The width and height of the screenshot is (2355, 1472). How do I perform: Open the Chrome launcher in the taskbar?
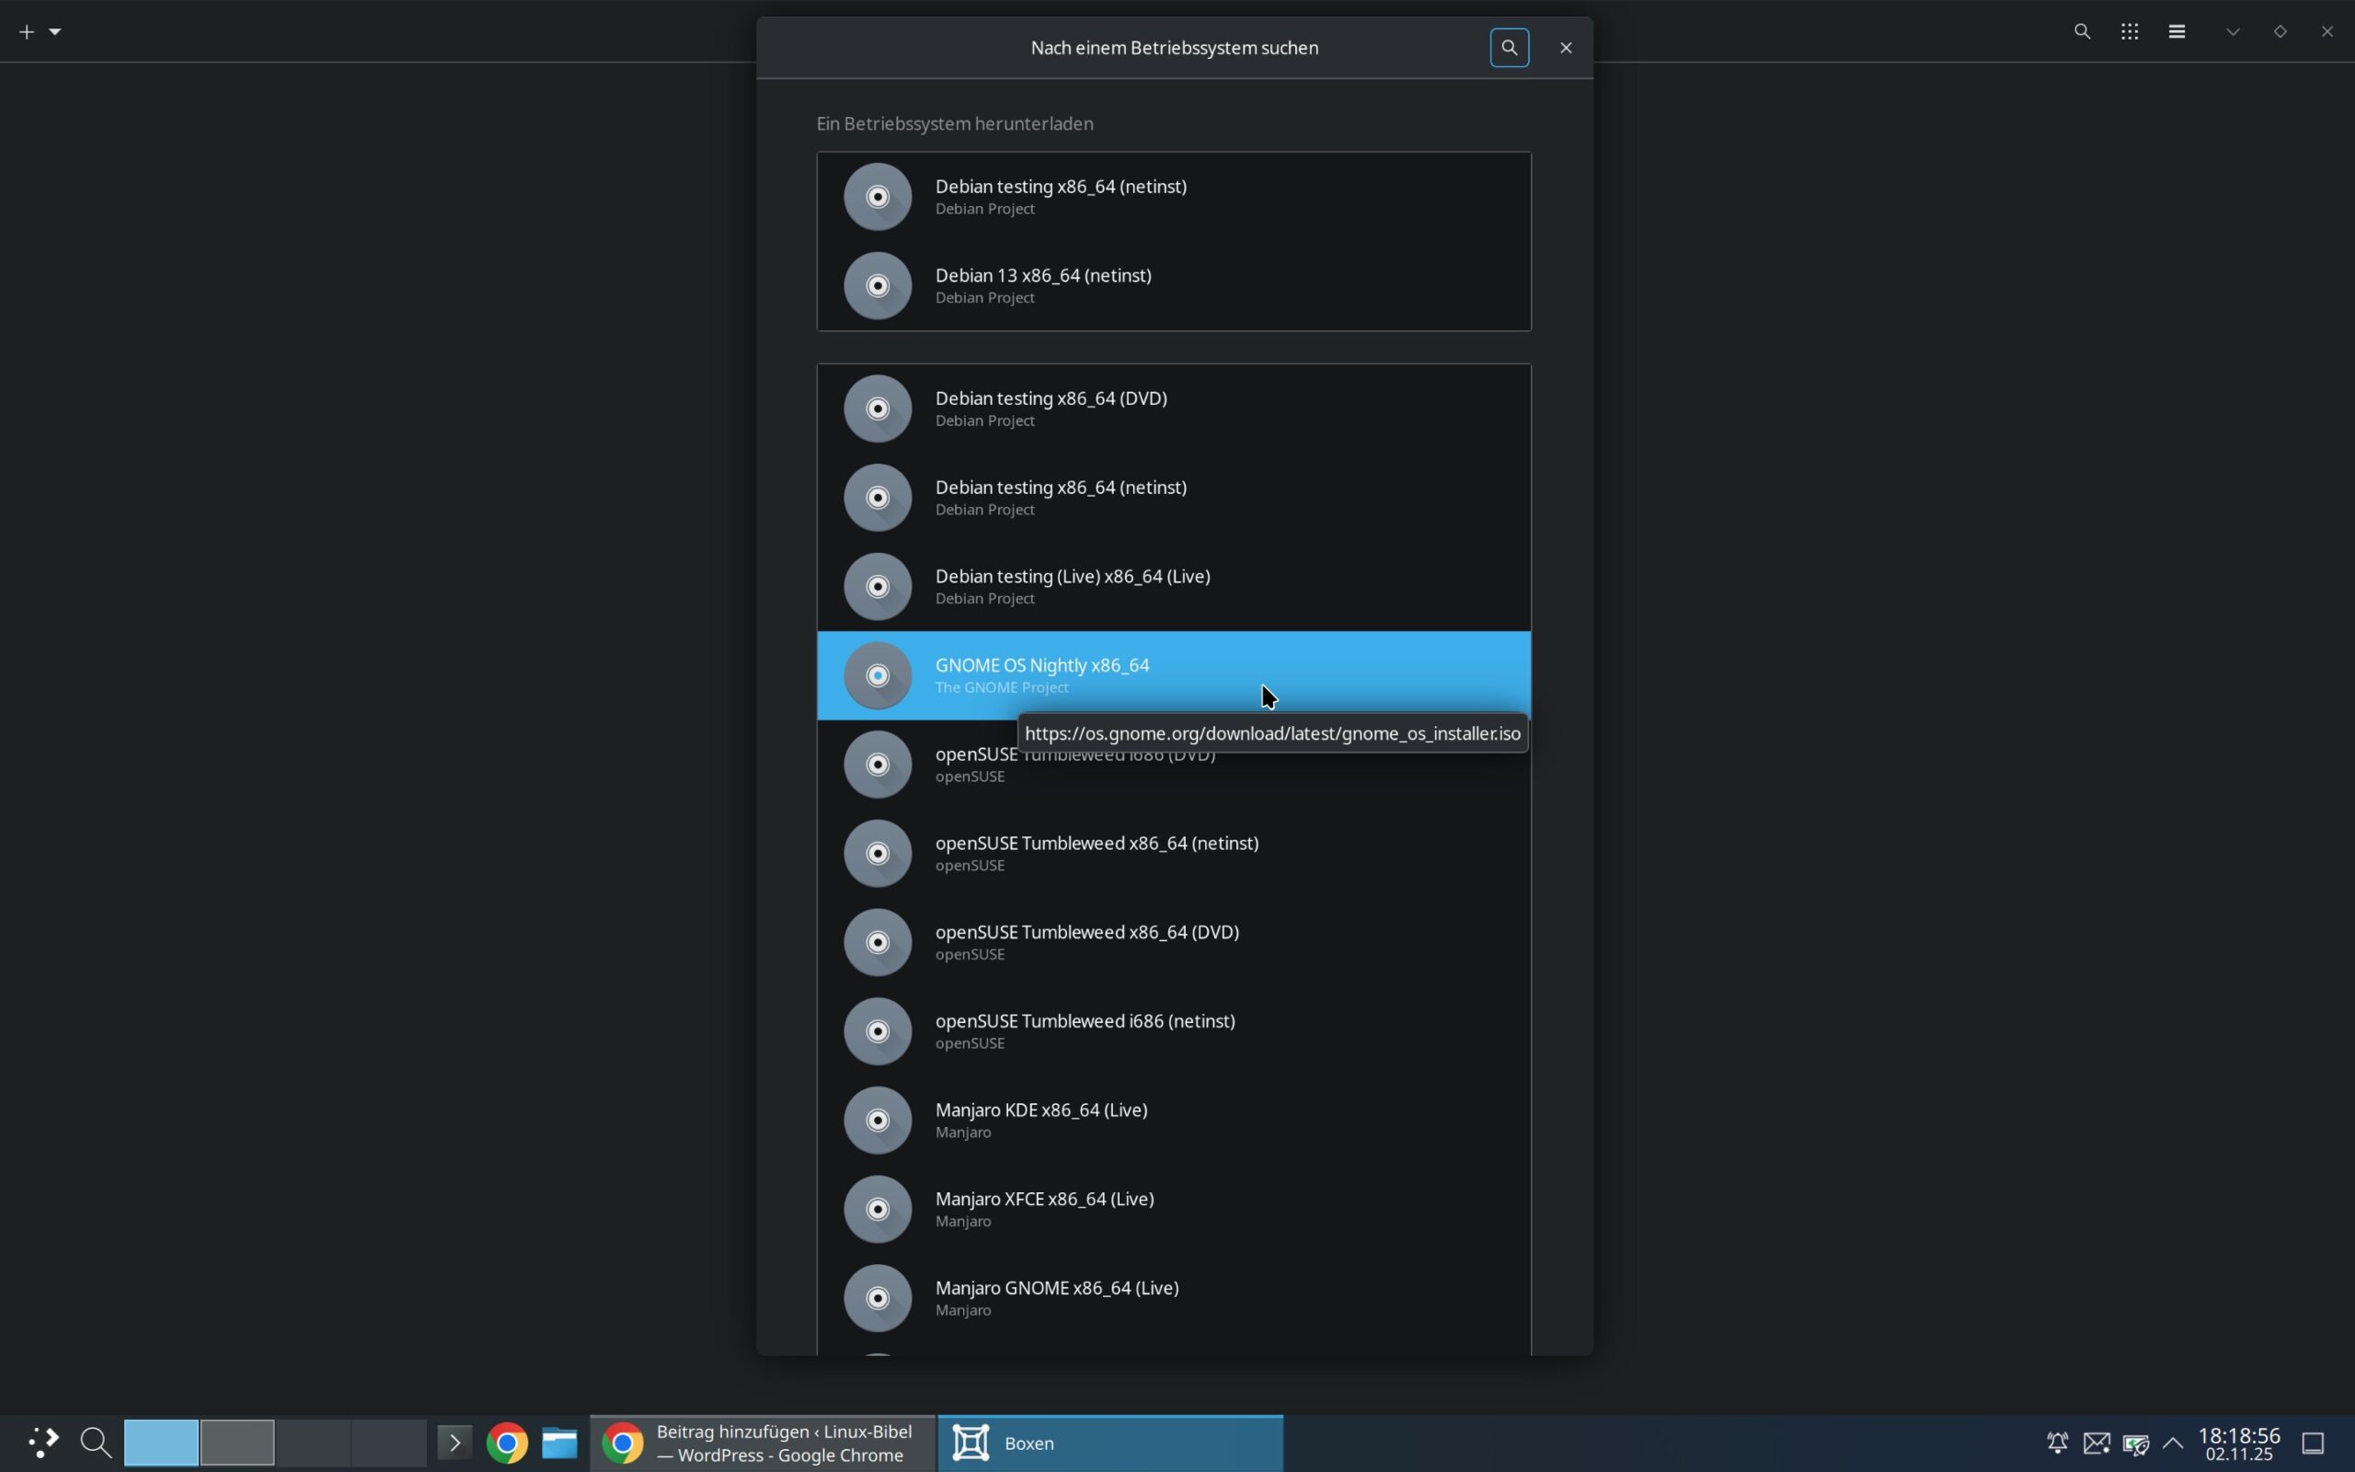[507, 1443]
